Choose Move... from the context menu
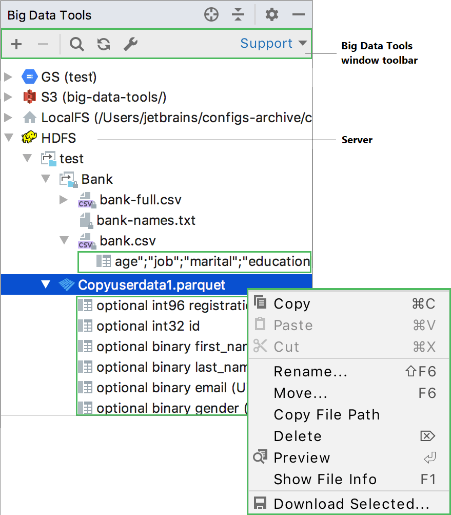The width and height of the screenshot is (451, 515). coord(349,393)
